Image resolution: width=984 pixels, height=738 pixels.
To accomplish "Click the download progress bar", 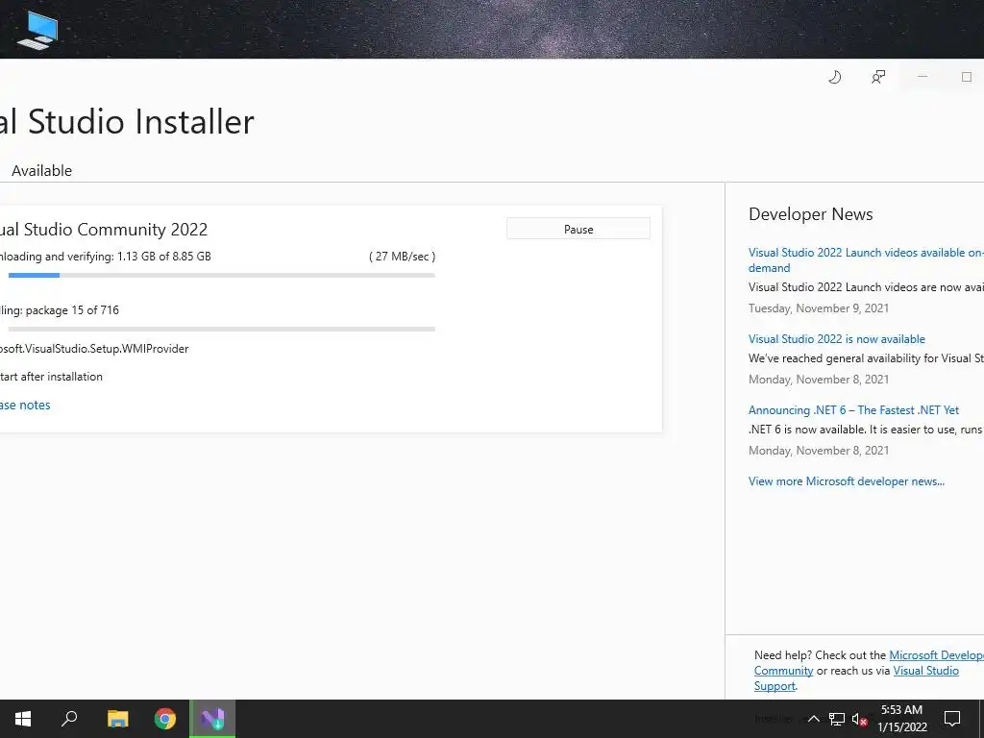I will click(222, 276).
